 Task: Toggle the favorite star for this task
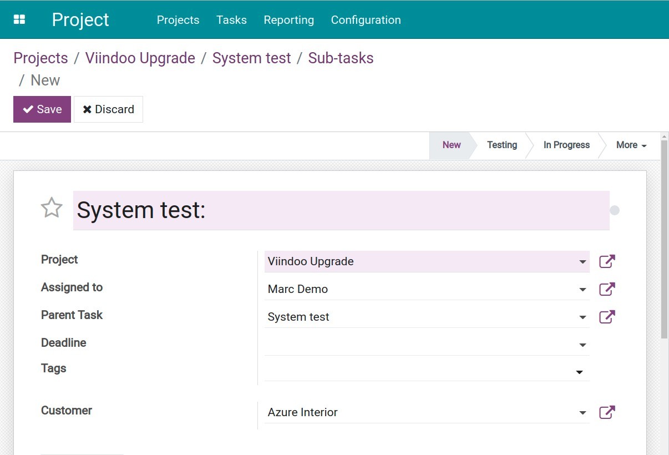(x=51, y=208)
